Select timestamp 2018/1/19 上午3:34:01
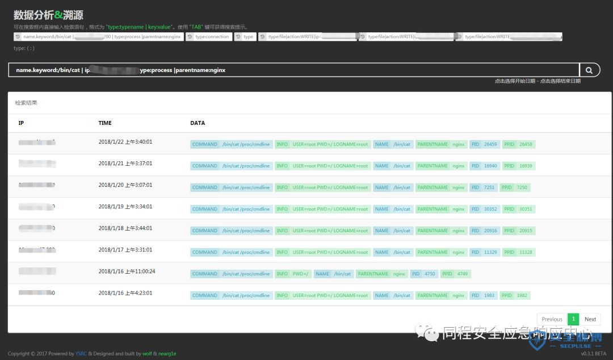Image resolution: width=613 pixels, height=360 pixels. (x=125, y=207)
